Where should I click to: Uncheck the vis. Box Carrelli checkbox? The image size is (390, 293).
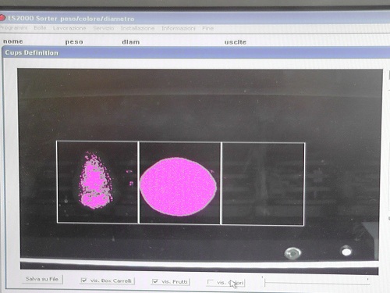click(83, 280)
